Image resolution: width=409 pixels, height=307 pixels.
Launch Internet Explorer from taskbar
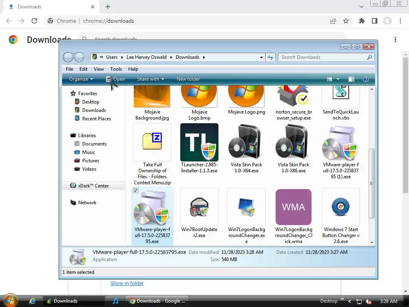coord(32,301)
